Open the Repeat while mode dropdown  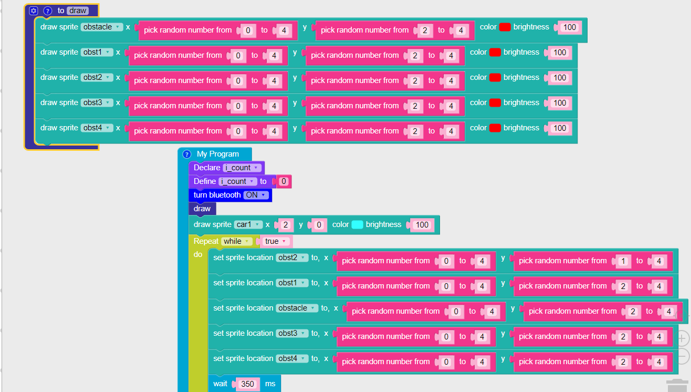(x=237, y=241)
